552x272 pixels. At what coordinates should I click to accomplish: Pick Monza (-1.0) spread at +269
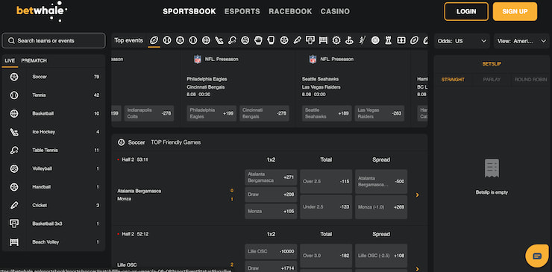pyautogui.click(x=381, y=207)
